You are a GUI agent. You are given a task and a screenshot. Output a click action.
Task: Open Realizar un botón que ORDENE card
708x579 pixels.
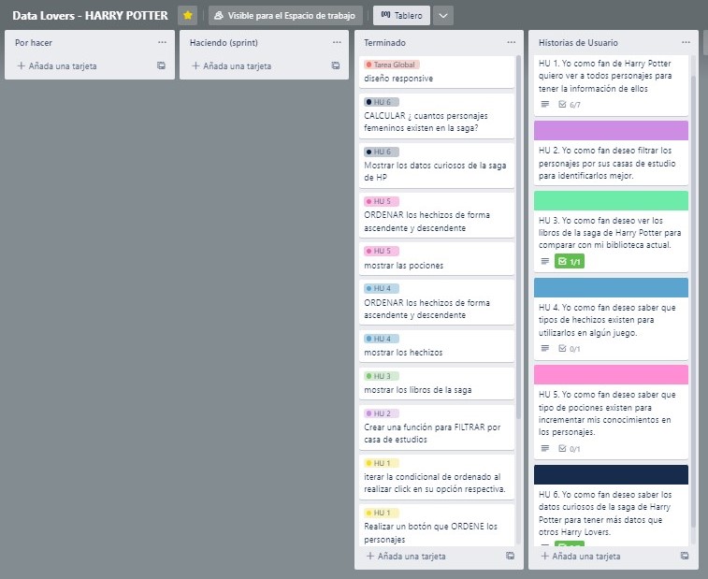tap(437, 525)
